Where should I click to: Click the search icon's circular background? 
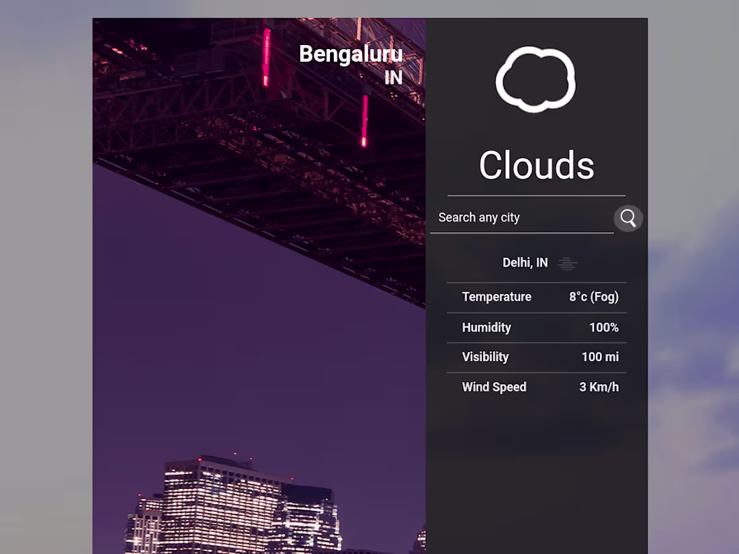[x=627, y=218]
